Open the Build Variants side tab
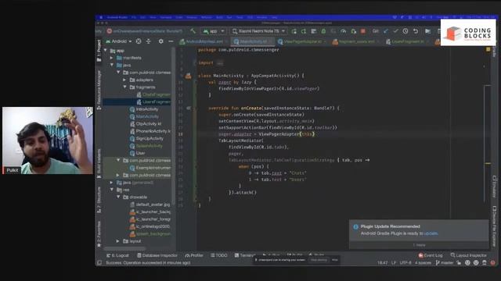This screenshot has height=281, width=501. tap(99, 163)
